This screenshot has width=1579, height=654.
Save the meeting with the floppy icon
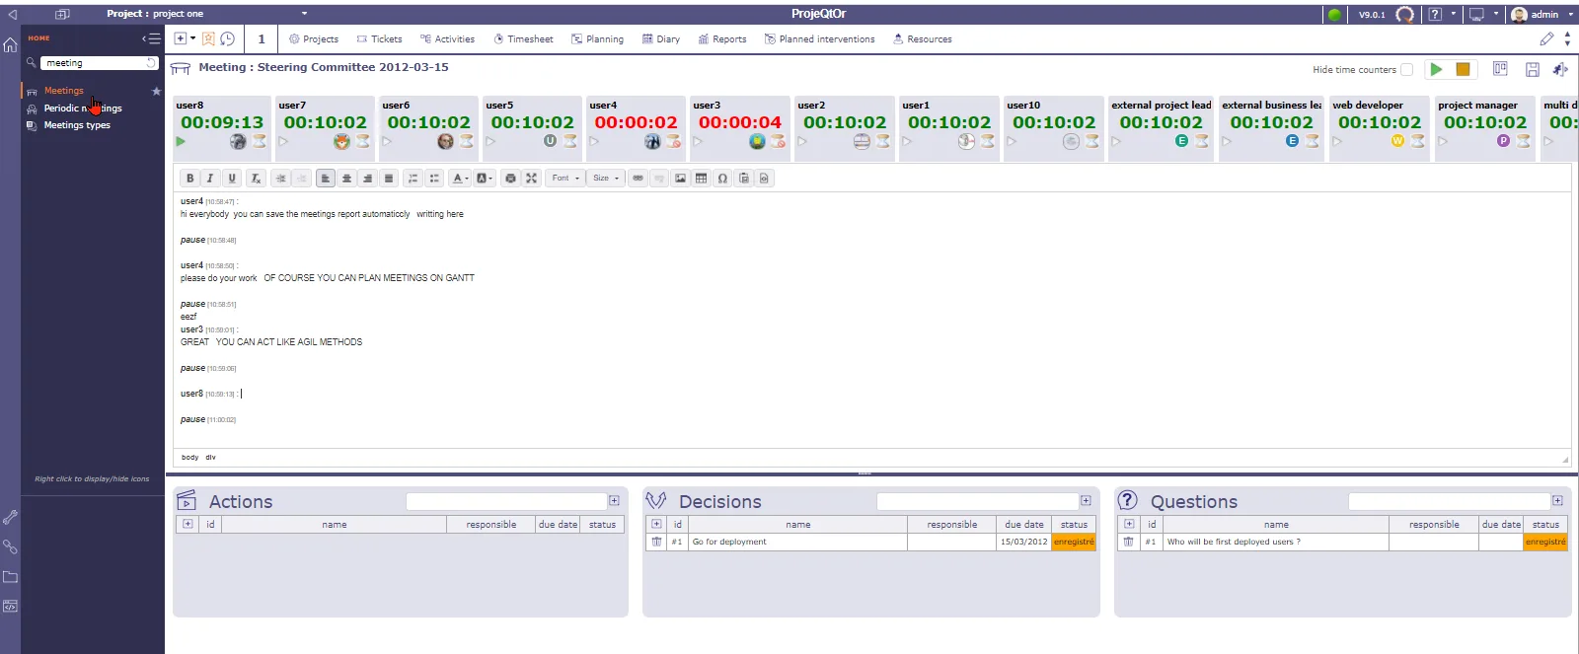point(1532,69)
